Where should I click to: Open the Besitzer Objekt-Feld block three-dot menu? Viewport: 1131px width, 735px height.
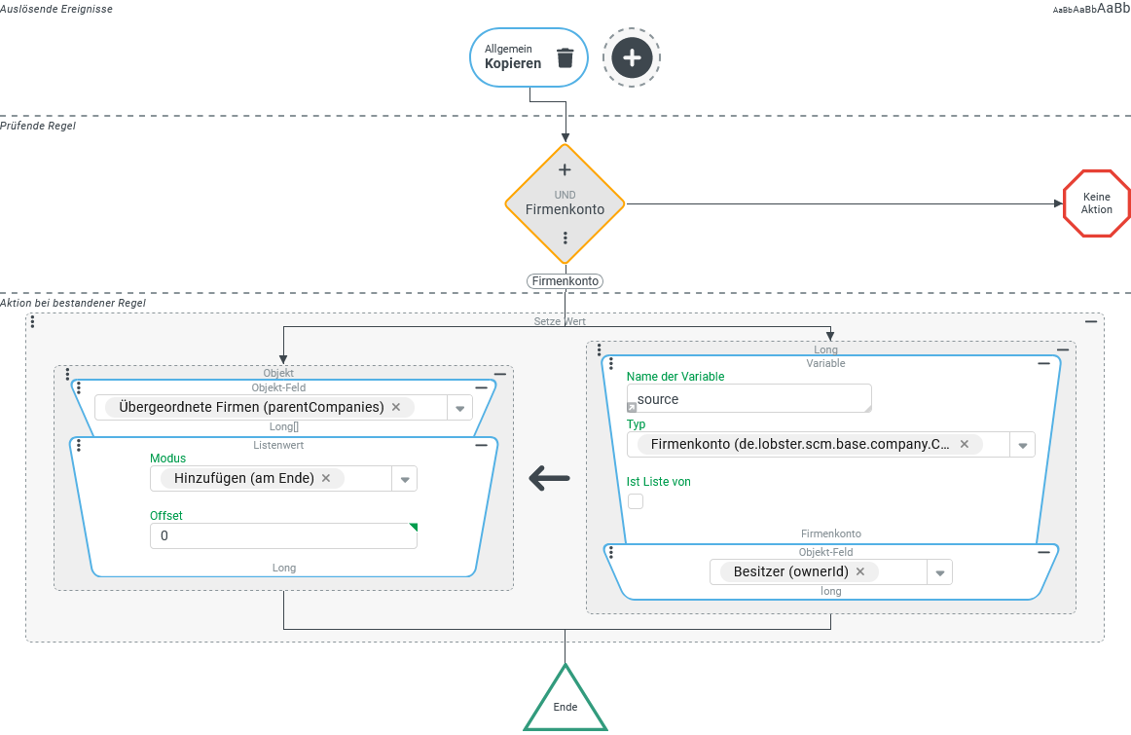[611, 553]
